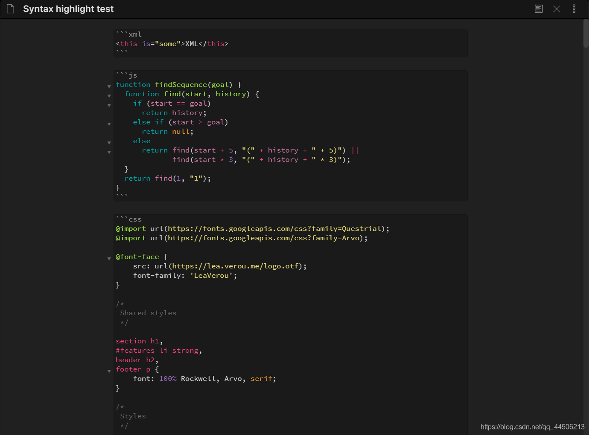Viewport: 589px width, 435px height.
Task: Click the 'return null;' line
Action: pyautogui.click(x=168, y=132)
